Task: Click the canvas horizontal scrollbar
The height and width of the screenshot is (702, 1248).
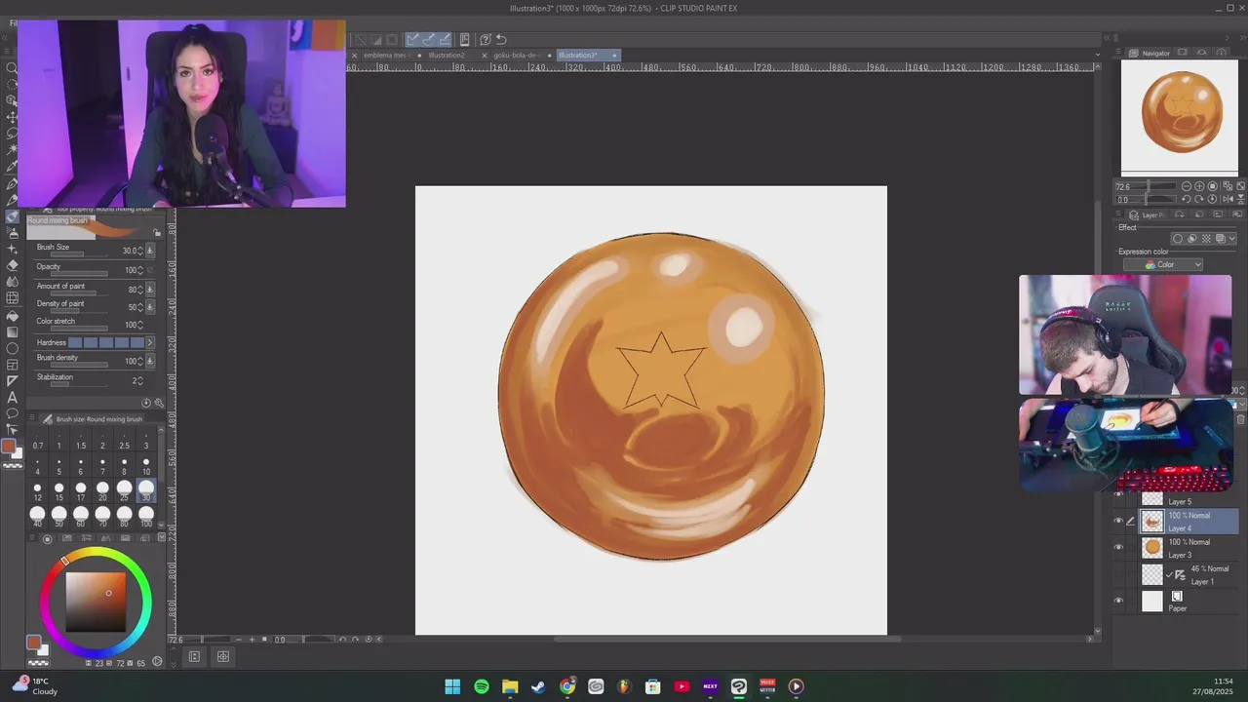Action: 727,640
